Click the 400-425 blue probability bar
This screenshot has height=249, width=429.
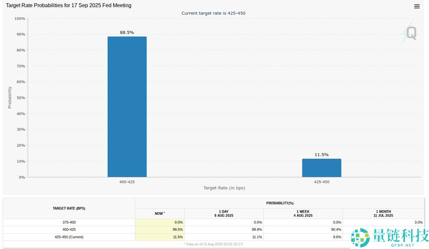[x=127, y=106]
